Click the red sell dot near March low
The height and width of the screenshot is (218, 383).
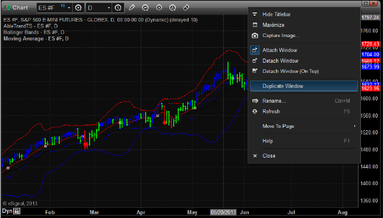click(85, 144)
